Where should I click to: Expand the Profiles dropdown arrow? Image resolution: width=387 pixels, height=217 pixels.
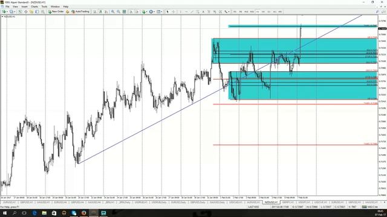tap(15, 11)
